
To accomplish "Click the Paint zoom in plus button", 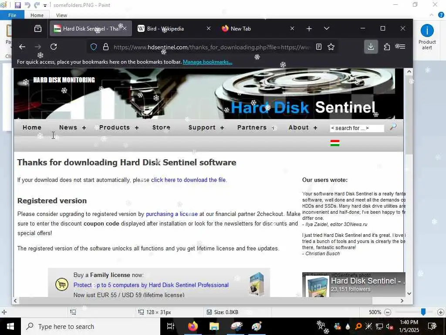I will pyautogui.click(x=441, y=312).
